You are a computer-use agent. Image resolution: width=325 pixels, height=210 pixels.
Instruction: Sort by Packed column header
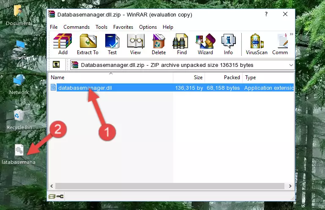click(x=224, y=77)
